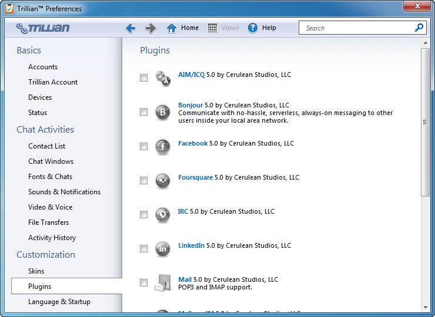Enable the AIM/ICQ plugin checkbox
Screen dimensions: 435x317
(x=143, y=78)
